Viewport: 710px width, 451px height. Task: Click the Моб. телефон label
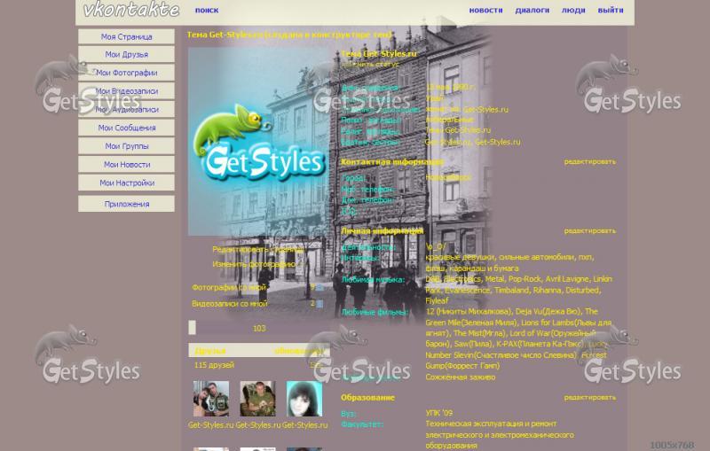tap(367, 190)
